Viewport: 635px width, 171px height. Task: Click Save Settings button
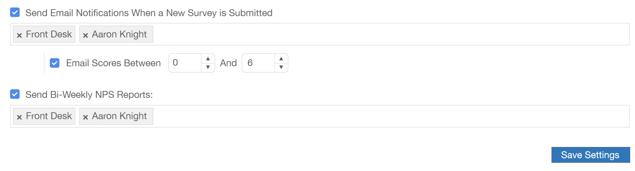click(591, 155)
